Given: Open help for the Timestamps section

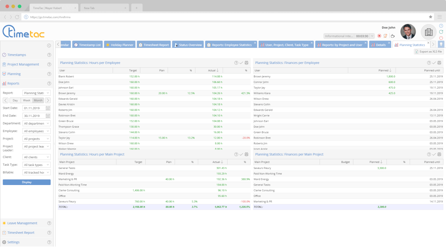Looking at the screenshot, I should coord(49,55).
